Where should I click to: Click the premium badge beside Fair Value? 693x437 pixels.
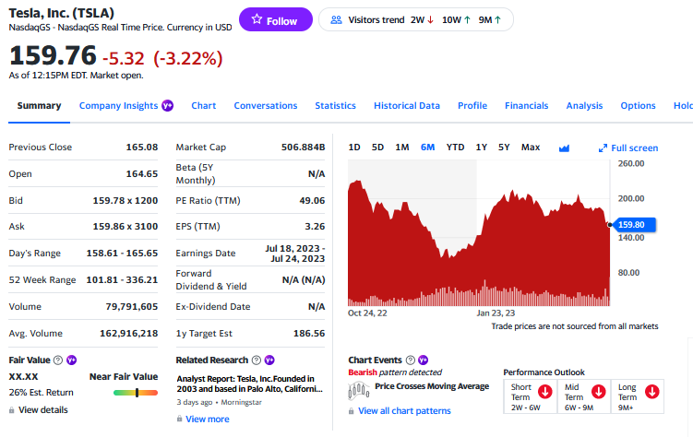[72, 360]
